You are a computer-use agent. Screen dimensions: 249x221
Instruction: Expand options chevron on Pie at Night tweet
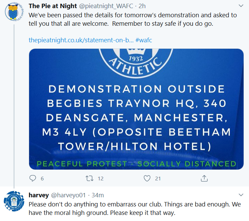coord(241,6)
